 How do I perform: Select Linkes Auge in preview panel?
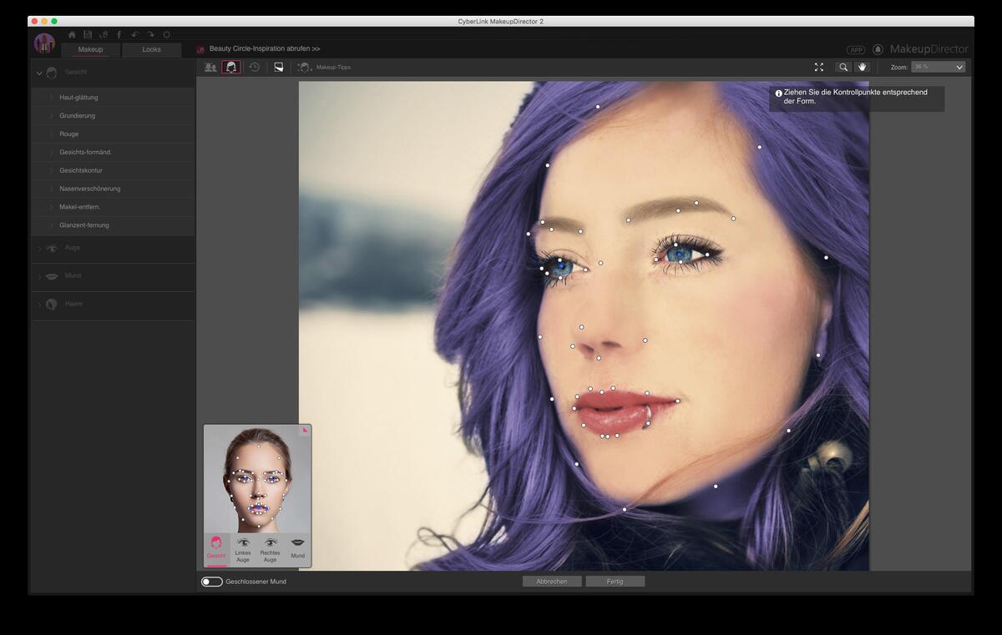(243, 550)
